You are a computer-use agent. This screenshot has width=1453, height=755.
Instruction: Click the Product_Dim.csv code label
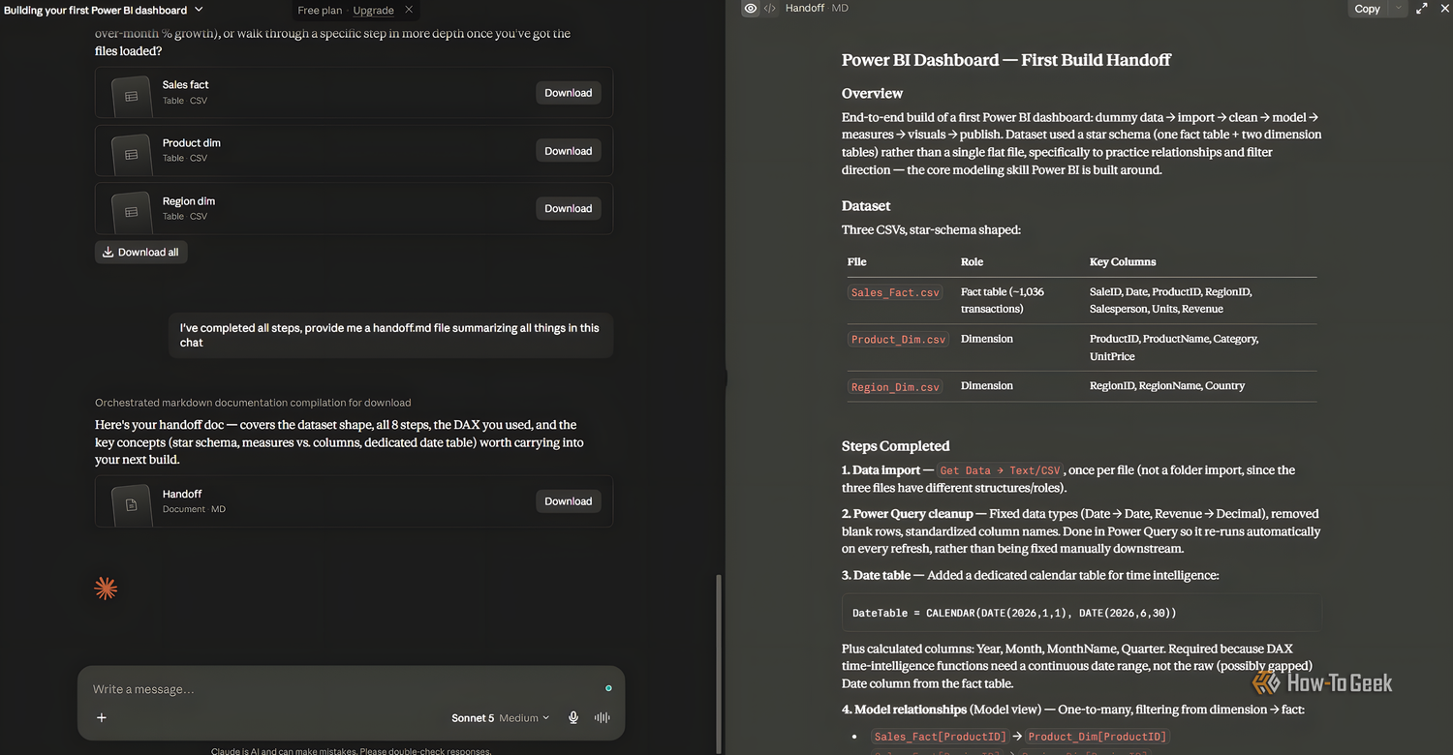898,340
